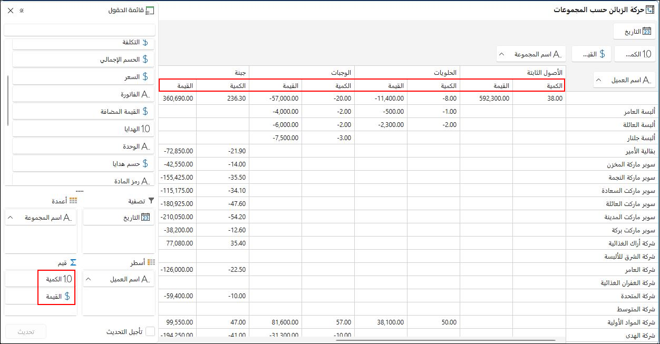Click the 236.30 cell

pyautogui.click(x=222, y=99)
